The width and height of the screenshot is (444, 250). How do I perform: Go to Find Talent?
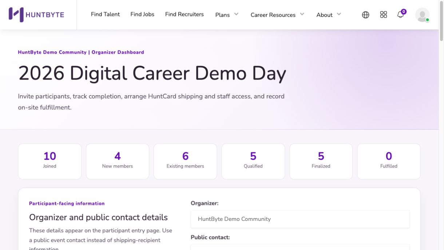pos(105,14)
